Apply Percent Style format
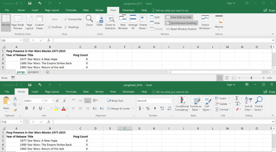The width and height of the screenshot is (276, 152). coord(148,109)
